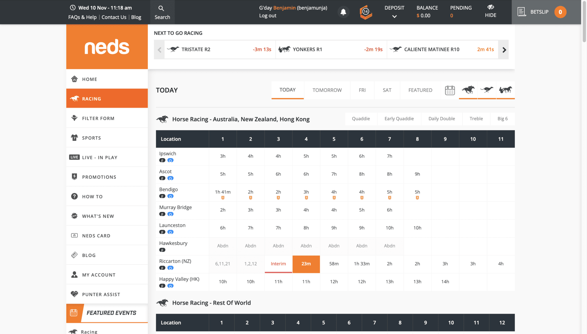Click previous arrow in Next To Go
Image resolution: width=587 pixels, height=334 pixels.
tap(159, 50)
